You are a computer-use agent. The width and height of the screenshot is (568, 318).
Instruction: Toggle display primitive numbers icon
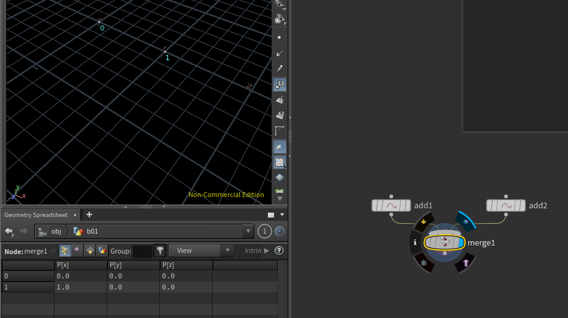[280, 115]
